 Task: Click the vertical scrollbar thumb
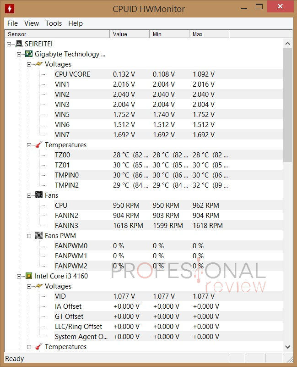coord(288,105)
